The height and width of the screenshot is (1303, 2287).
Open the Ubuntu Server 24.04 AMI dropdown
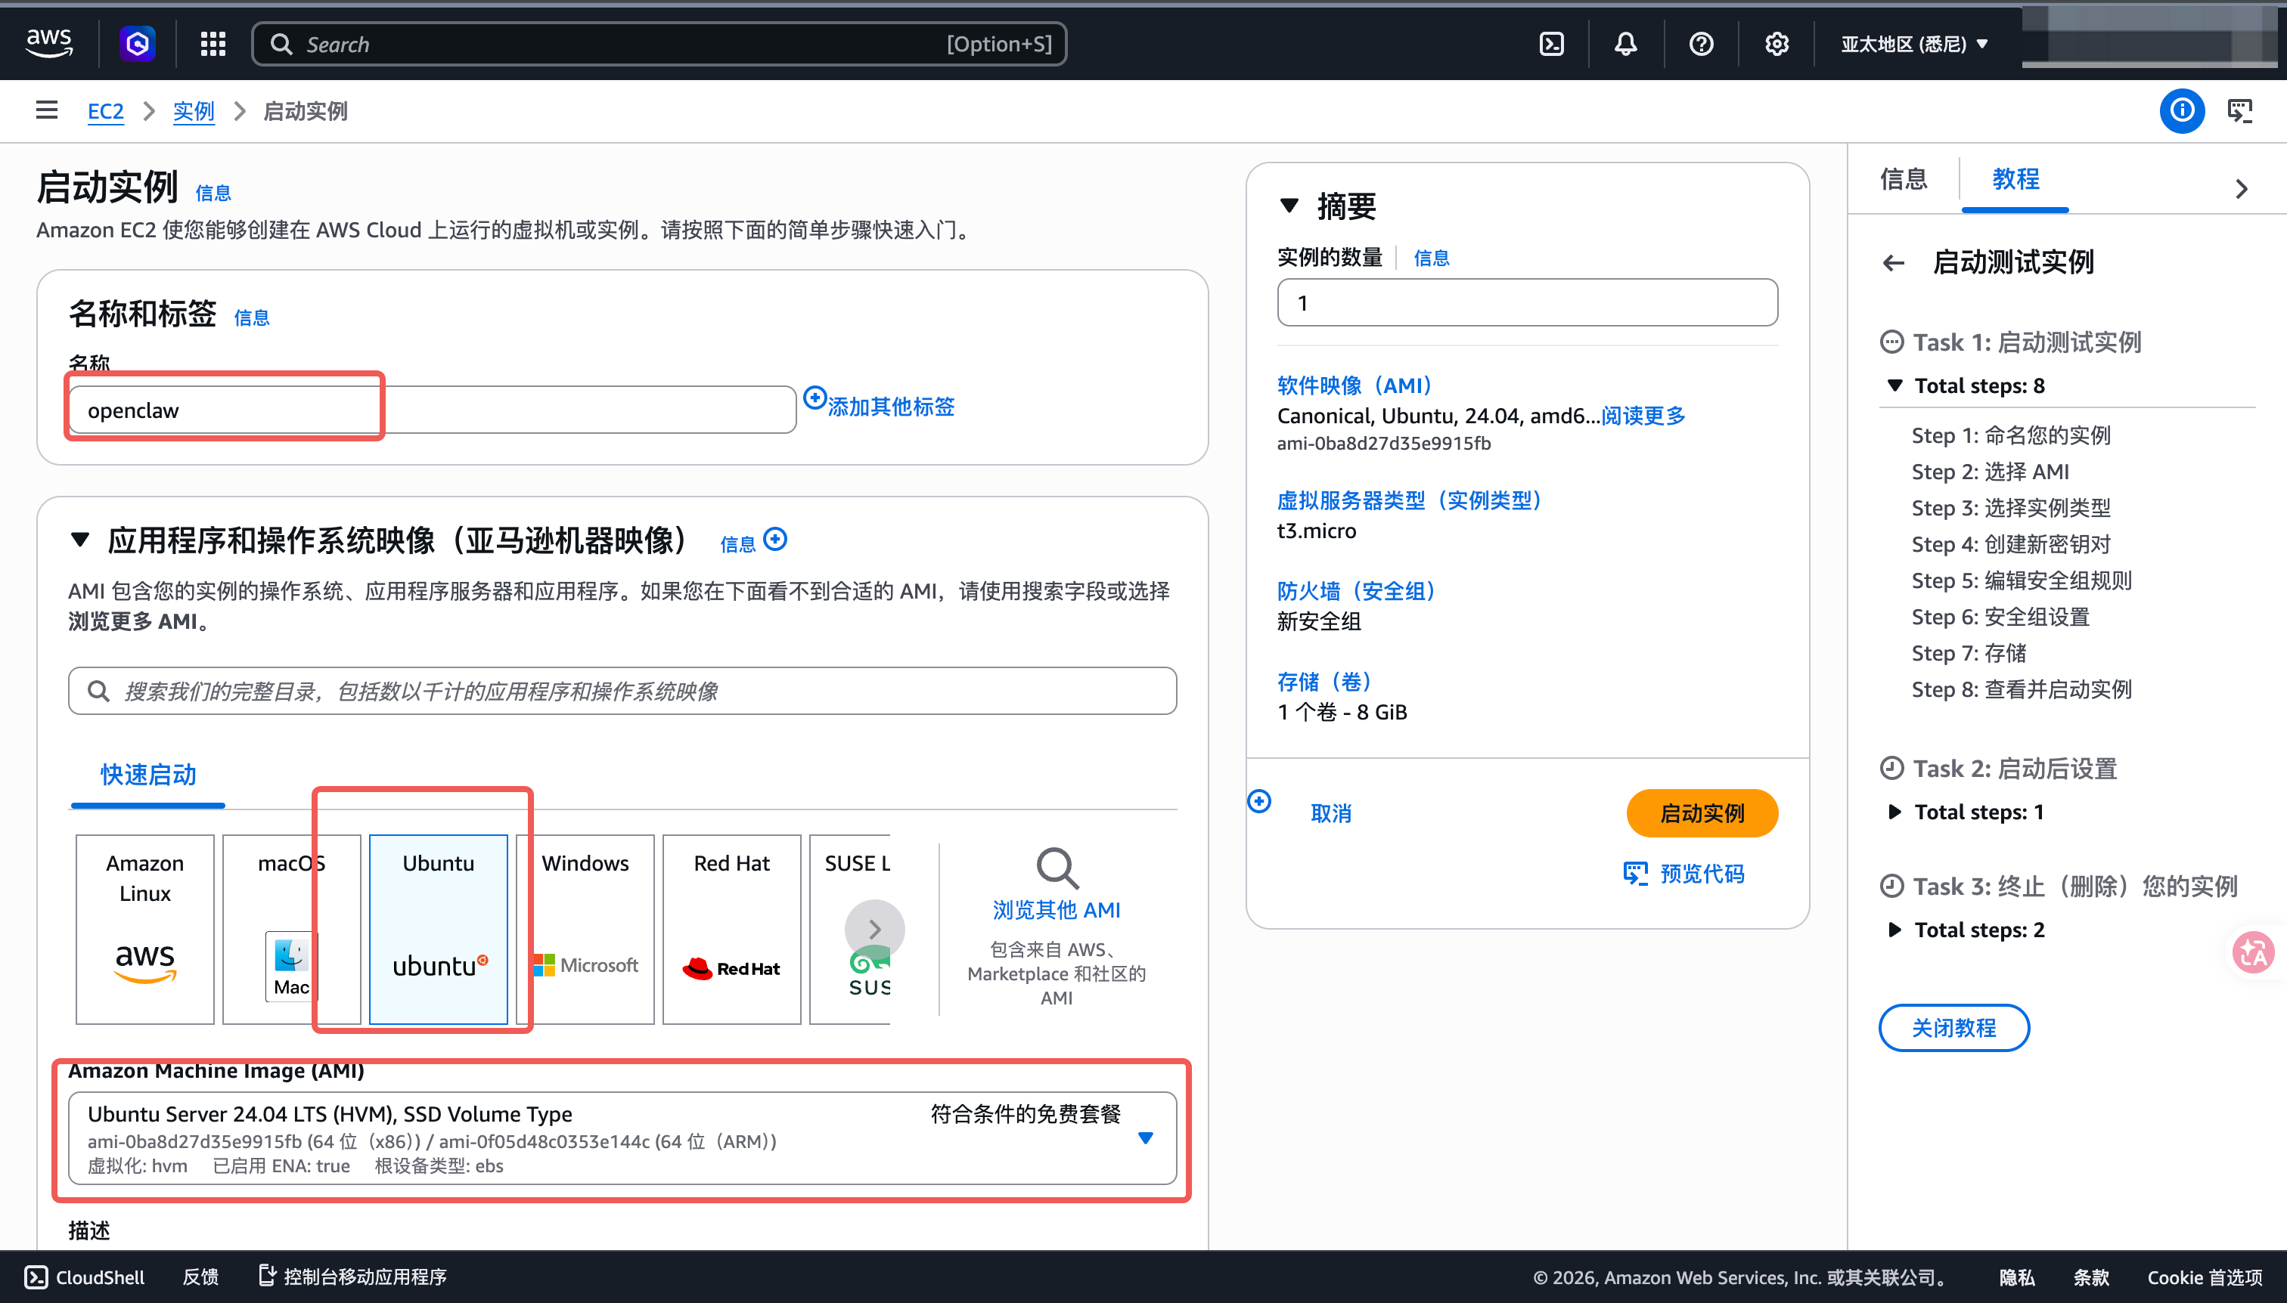pos(622,1137)
